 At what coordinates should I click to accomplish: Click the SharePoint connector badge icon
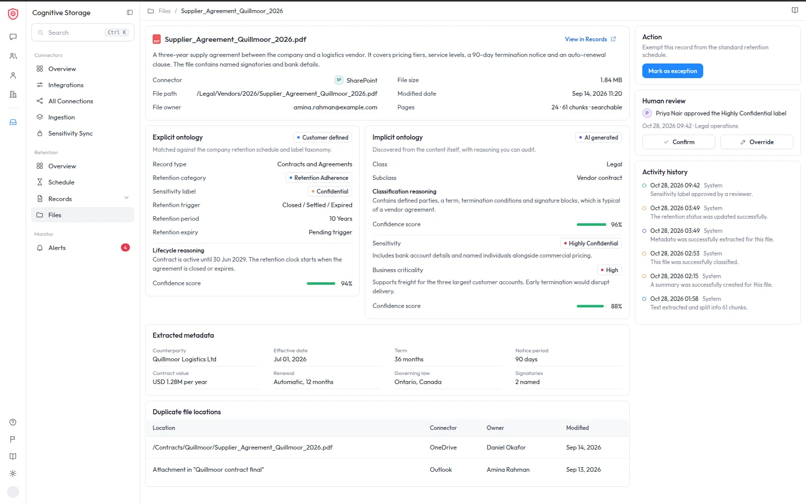click(x=339, y=80)
